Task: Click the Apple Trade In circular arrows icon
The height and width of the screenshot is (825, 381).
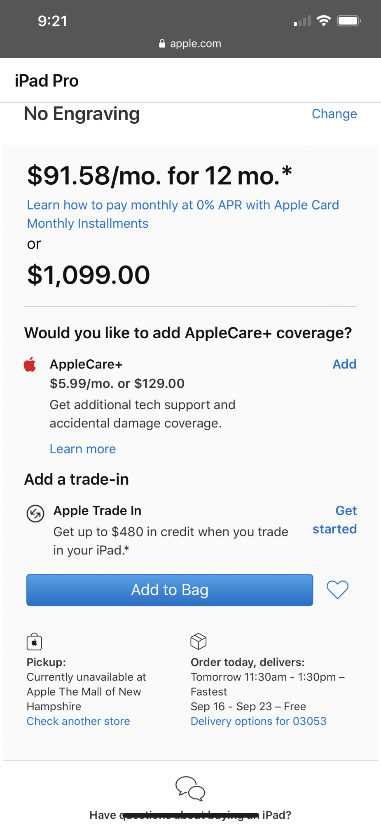Action: point(35,514)
